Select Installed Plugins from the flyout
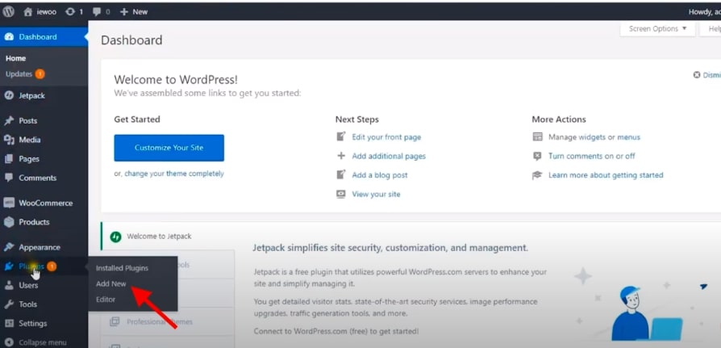Viewport: 721px width, 348px height. point(122,268)
